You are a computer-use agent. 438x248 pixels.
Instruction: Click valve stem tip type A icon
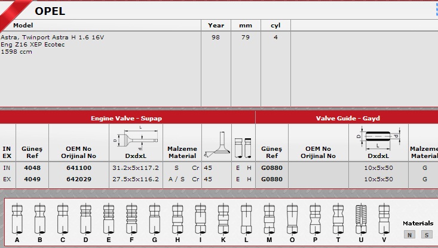click(x=17, y=218)
